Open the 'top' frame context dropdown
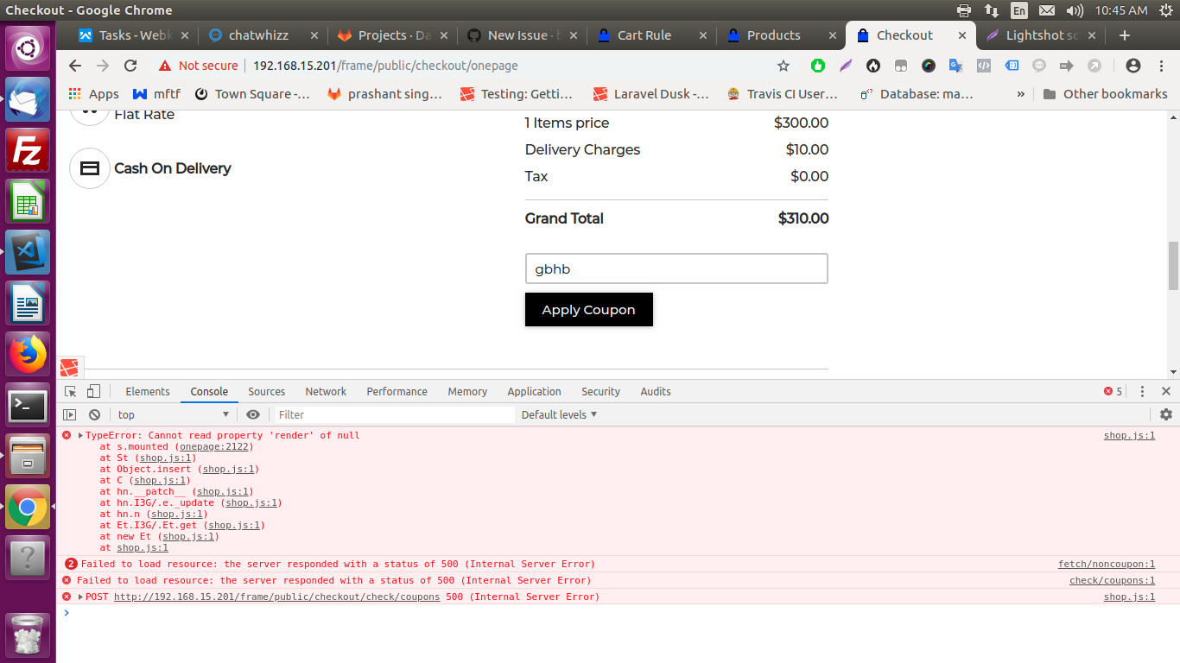The width and height of the screenshot is (1180, 663). click(171, 414)
